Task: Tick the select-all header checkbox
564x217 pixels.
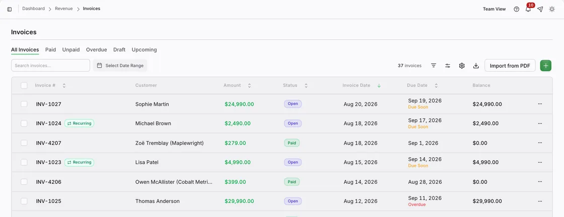Action: click(24, 85)
